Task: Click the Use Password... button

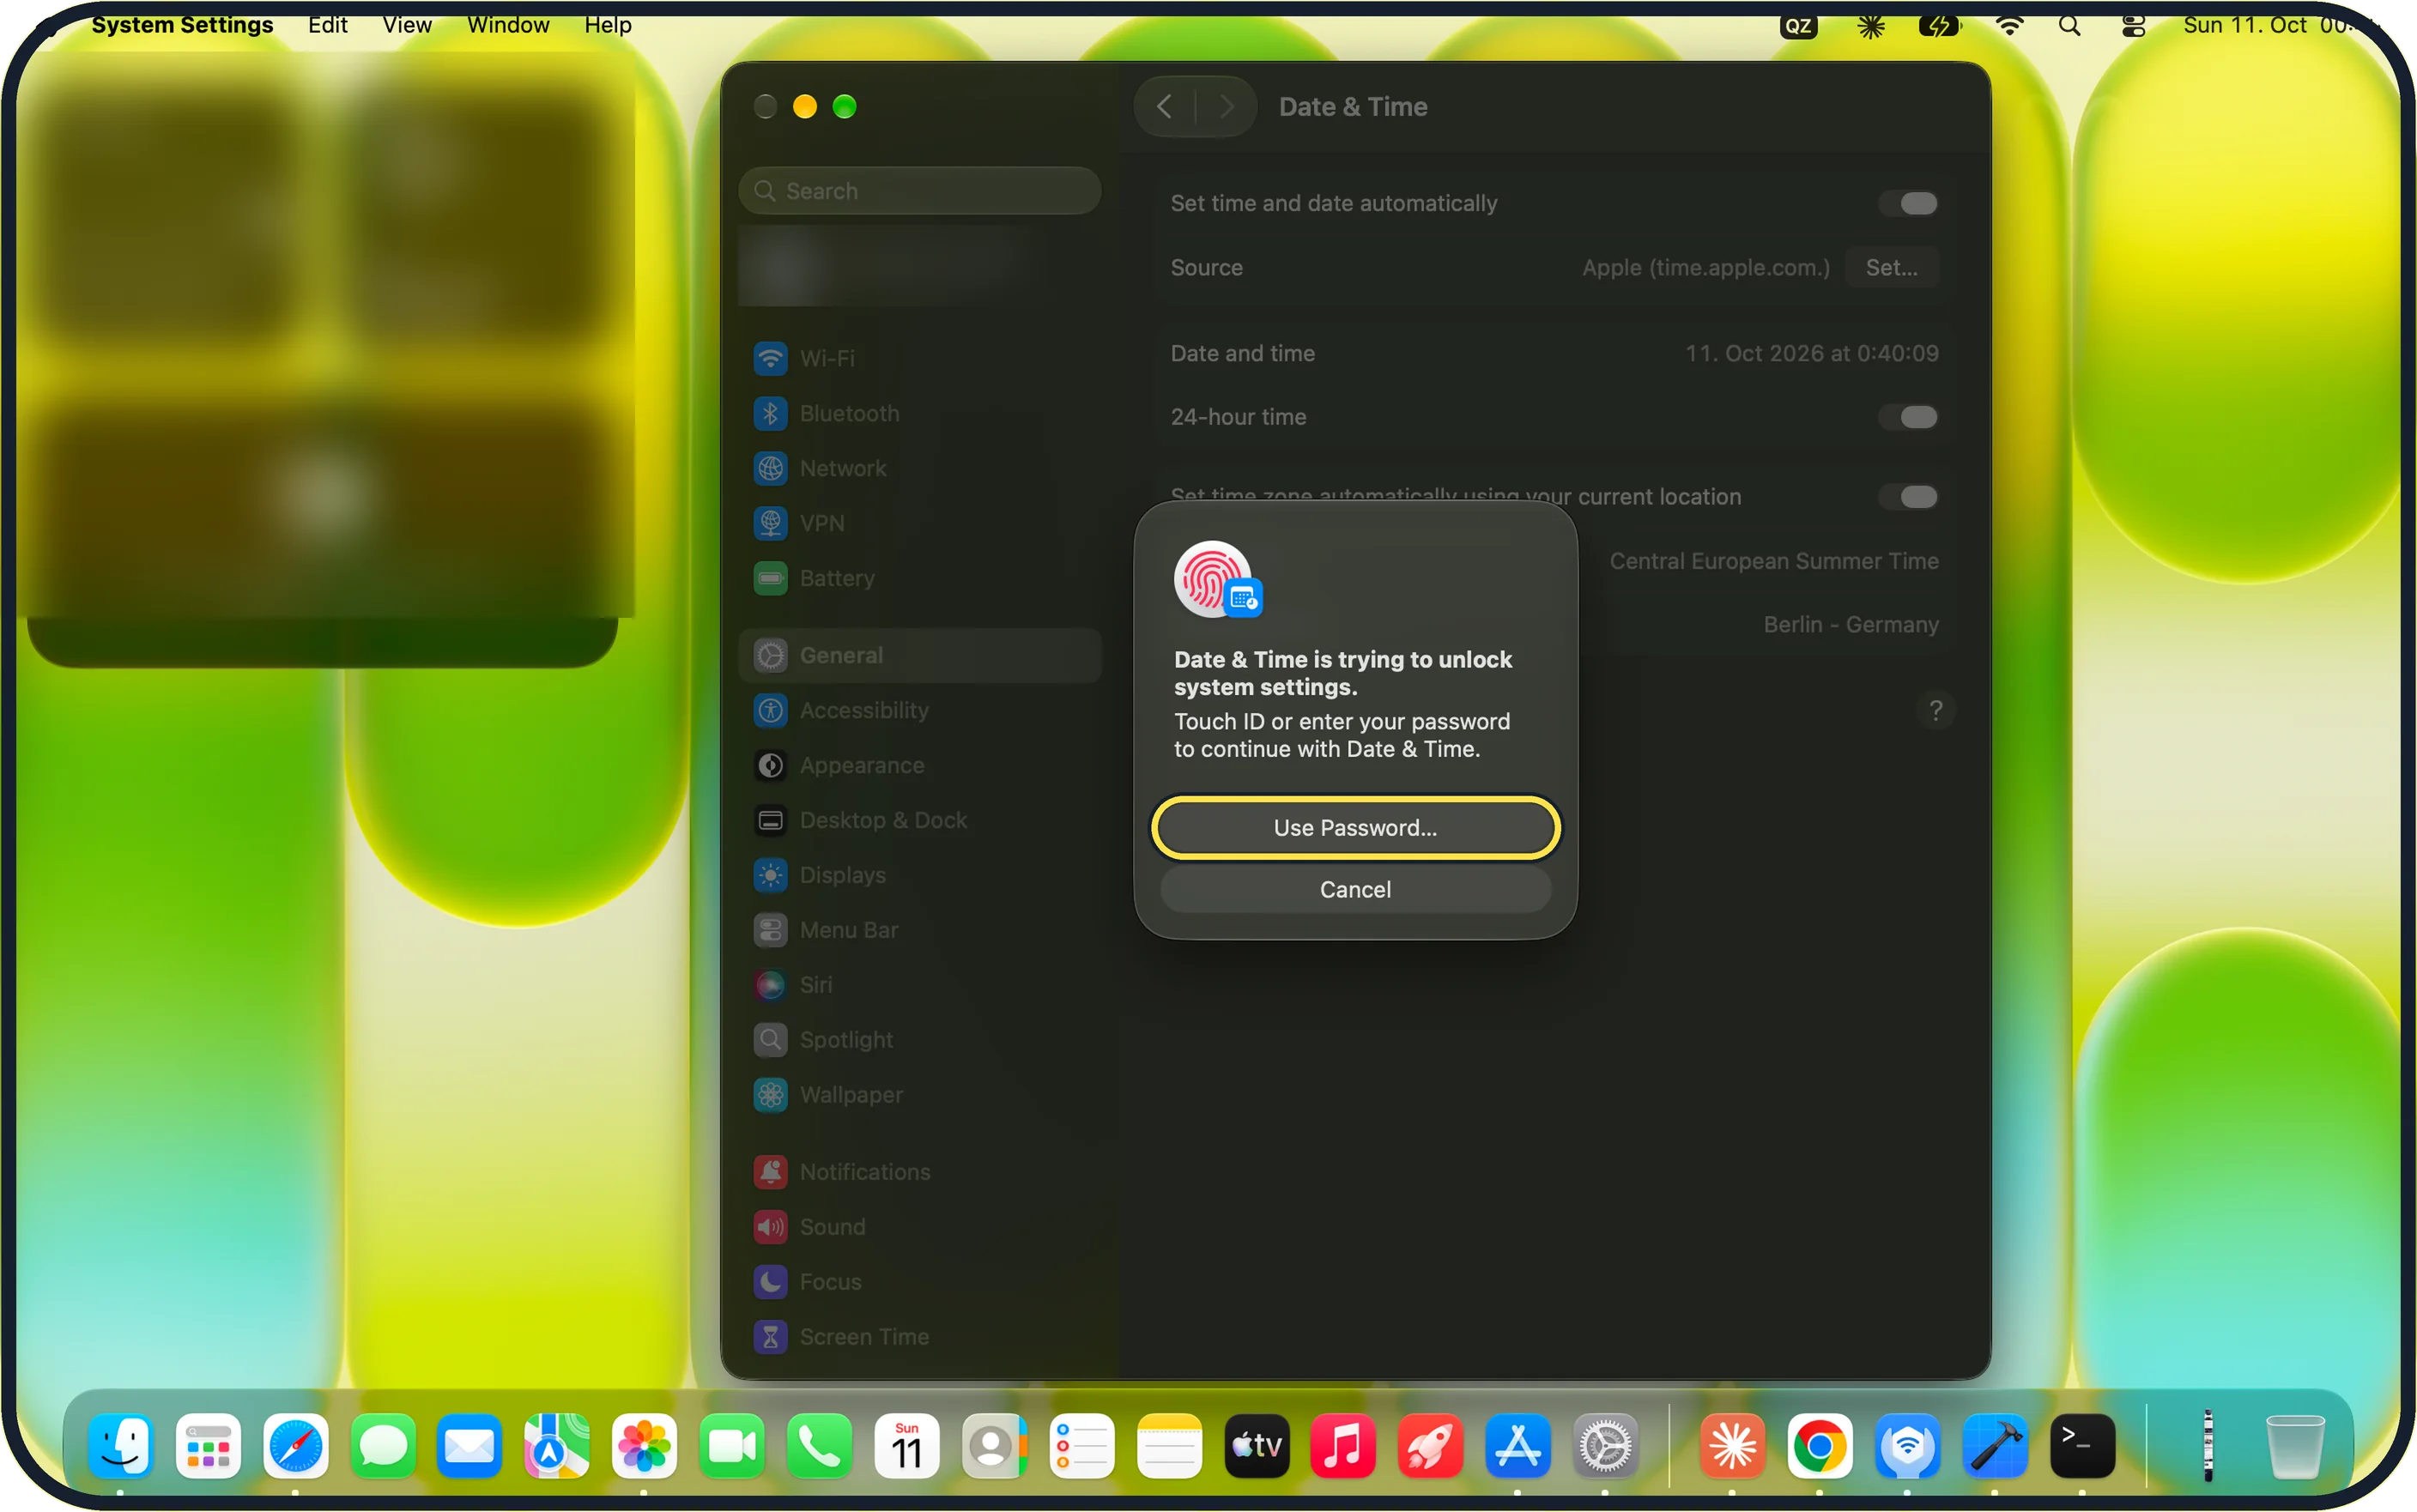Action: pos(1355,827)
